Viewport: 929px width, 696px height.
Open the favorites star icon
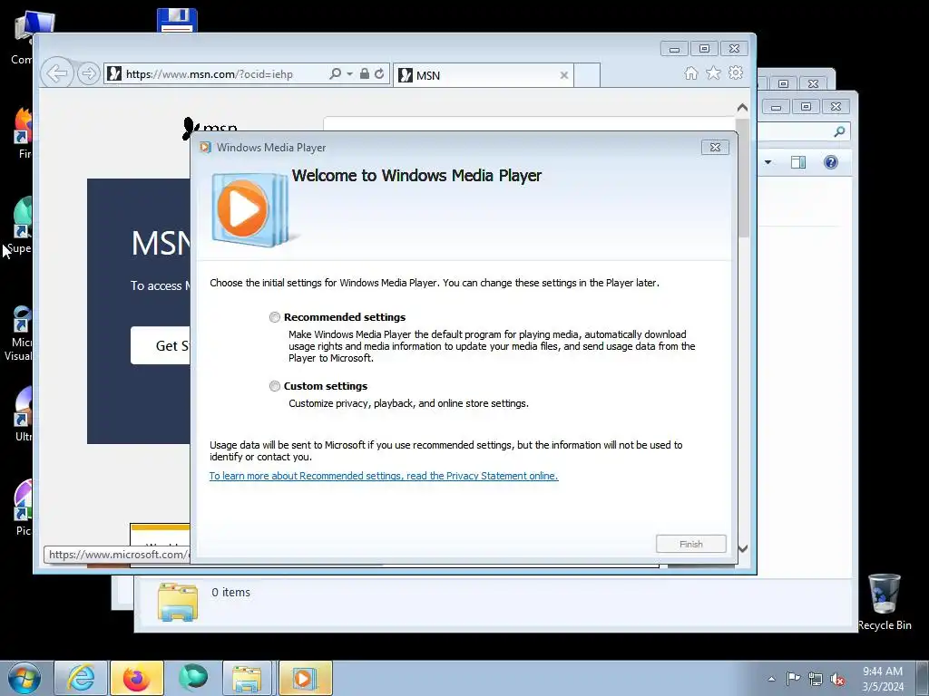[713, 72]
